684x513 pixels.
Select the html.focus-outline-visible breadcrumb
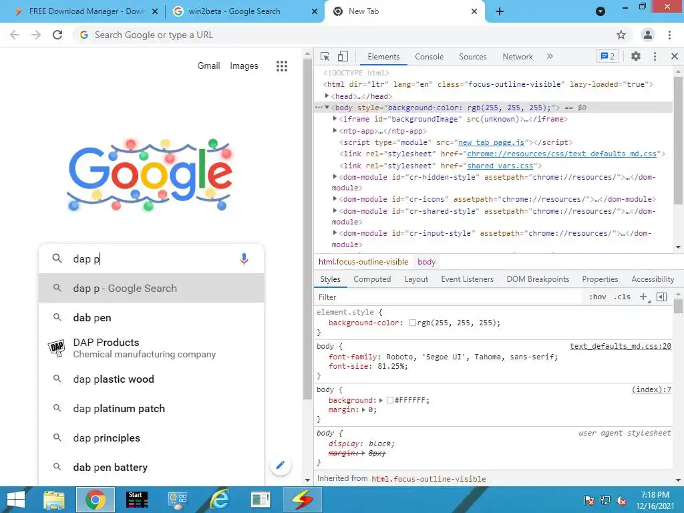coord(363,262)
